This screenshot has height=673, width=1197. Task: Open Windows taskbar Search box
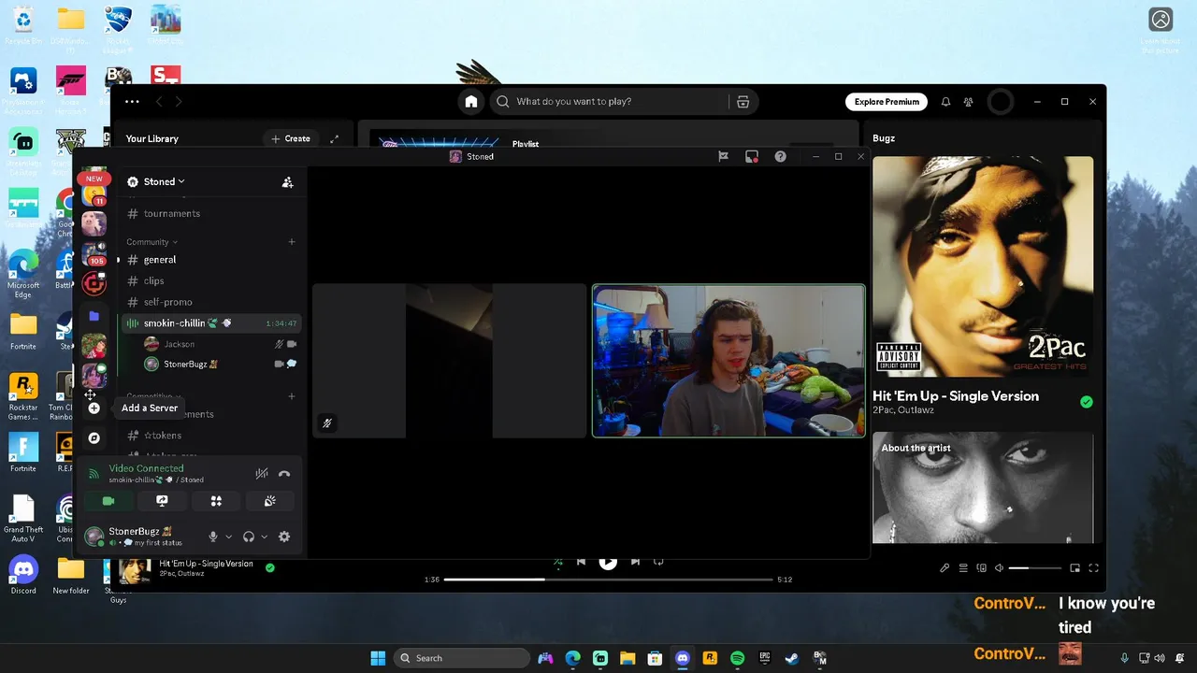(x=462, y=658)
